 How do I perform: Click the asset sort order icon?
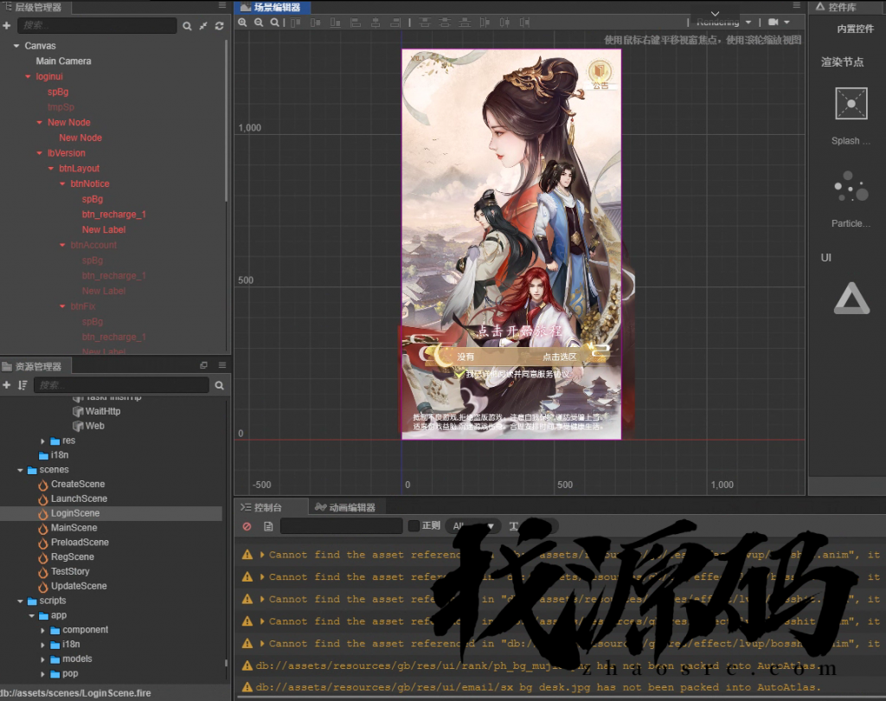22,385
